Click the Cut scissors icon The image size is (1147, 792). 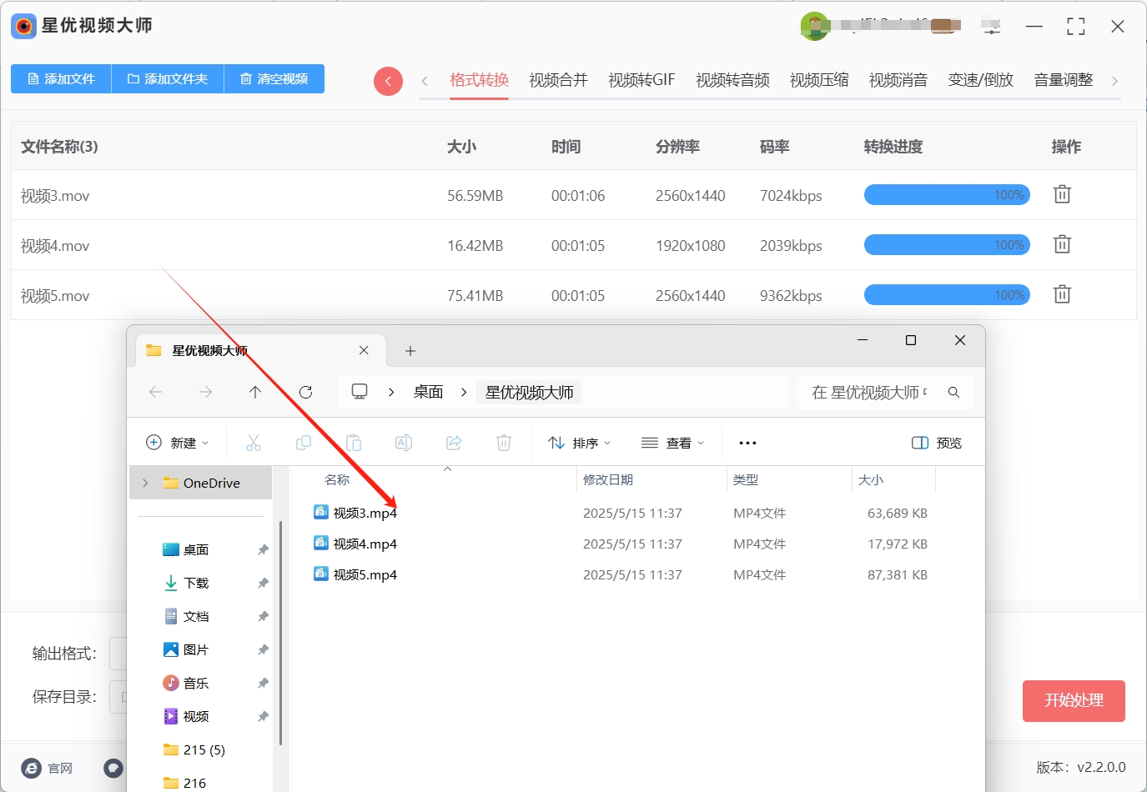click(254, 443)
